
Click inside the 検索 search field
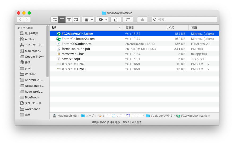point(186,20)
